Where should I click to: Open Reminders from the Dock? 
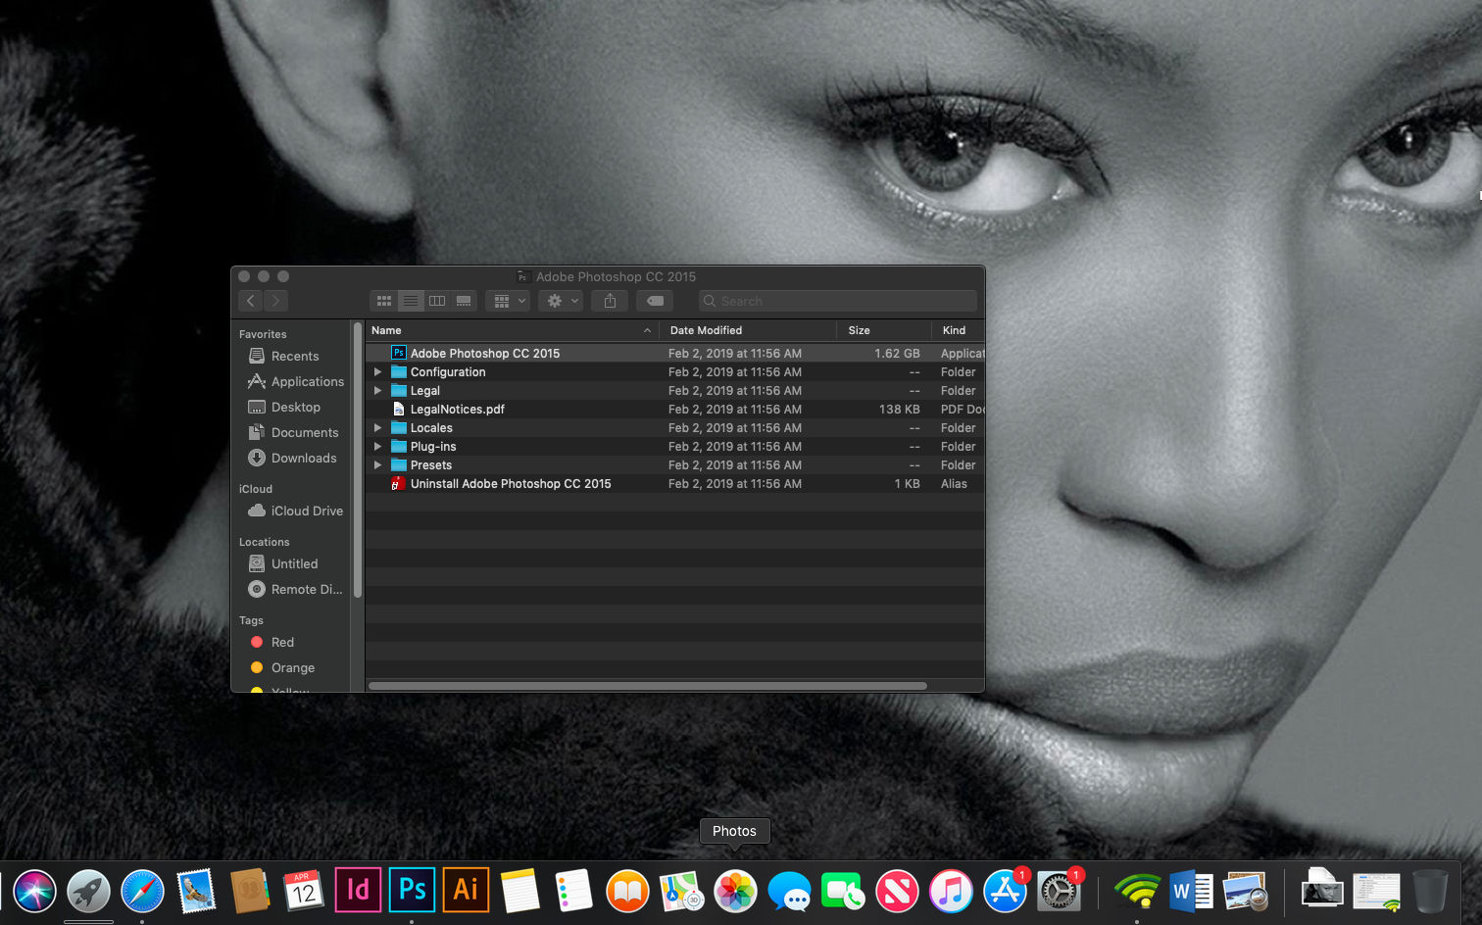573,892
